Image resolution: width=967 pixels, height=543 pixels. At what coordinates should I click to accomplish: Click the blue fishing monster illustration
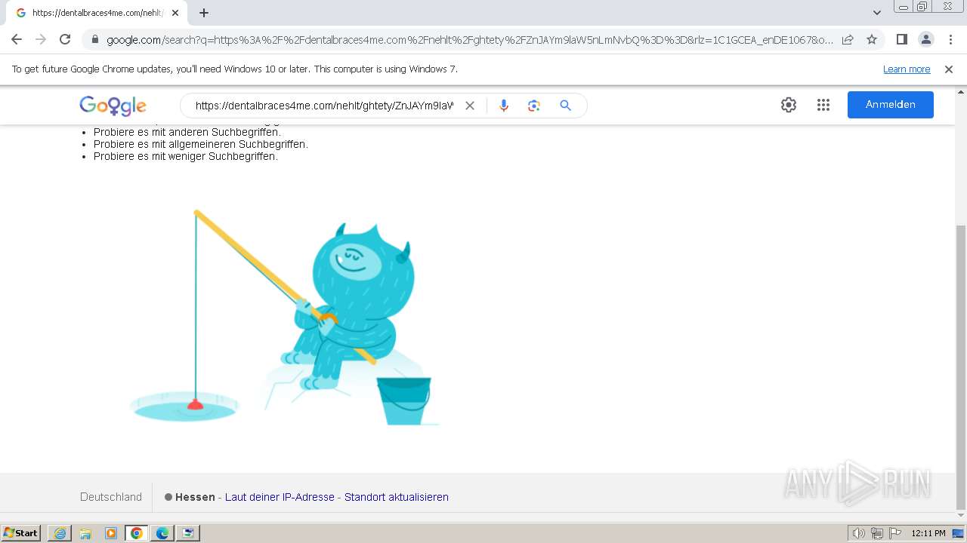[x=284, y=318]
